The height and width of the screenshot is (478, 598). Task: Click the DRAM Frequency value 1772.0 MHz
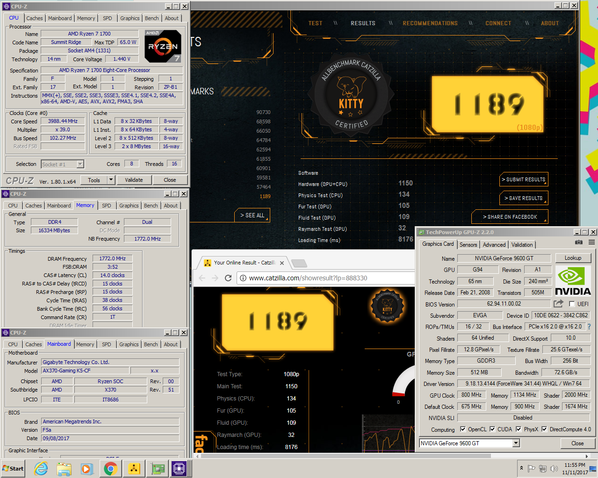(112, 258)
